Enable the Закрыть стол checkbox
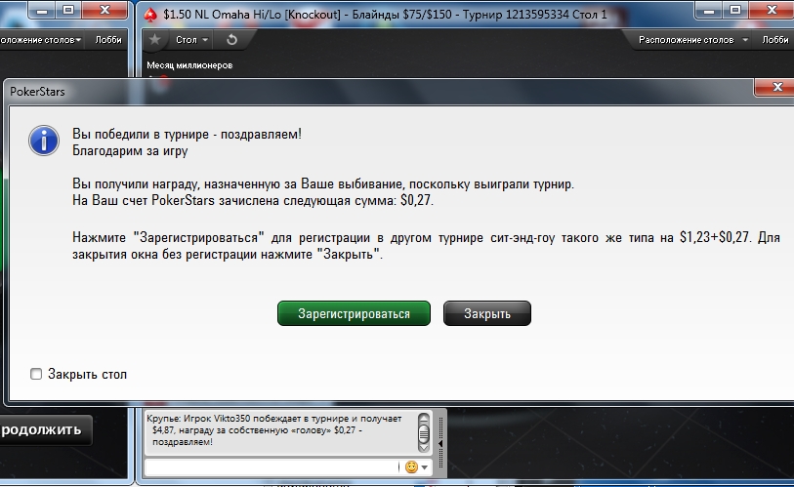 click(x=36, y=374)
